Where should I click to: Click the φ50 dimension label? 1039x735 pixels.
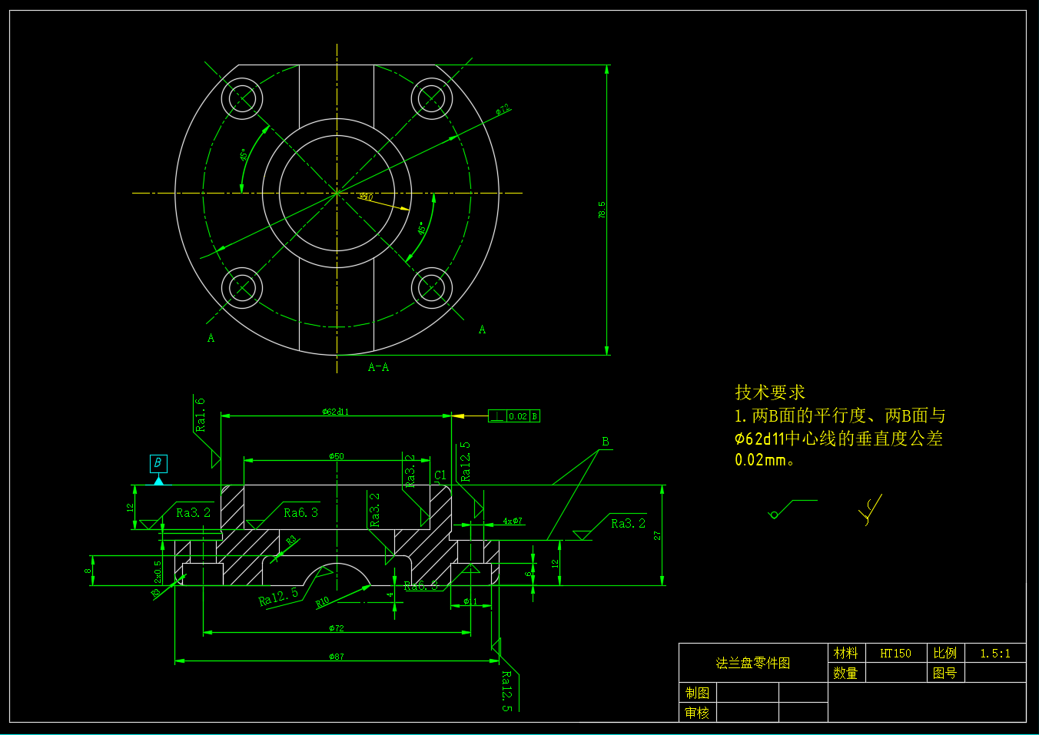point(337,456)
